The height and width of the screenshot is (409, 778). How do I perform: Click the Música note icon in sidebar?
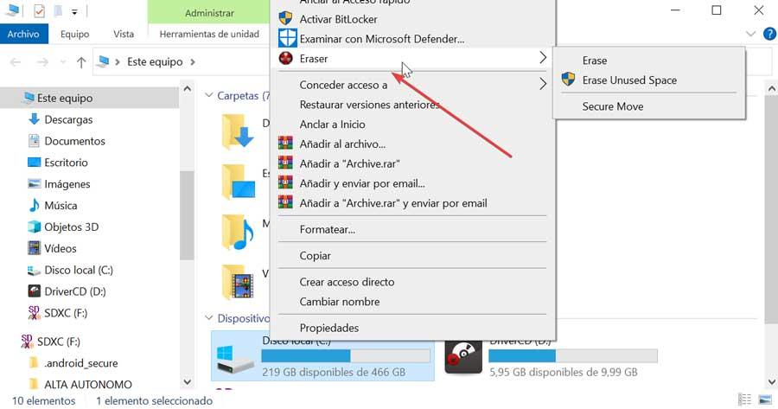point(34,205)
